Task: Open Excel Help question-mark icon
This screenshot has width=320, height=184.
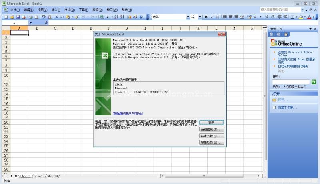Action: [x=141, y=17]
